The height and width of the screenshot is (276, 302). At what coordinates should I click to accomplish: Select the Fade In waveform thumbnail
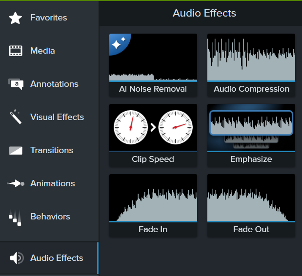tap(153, 197)
